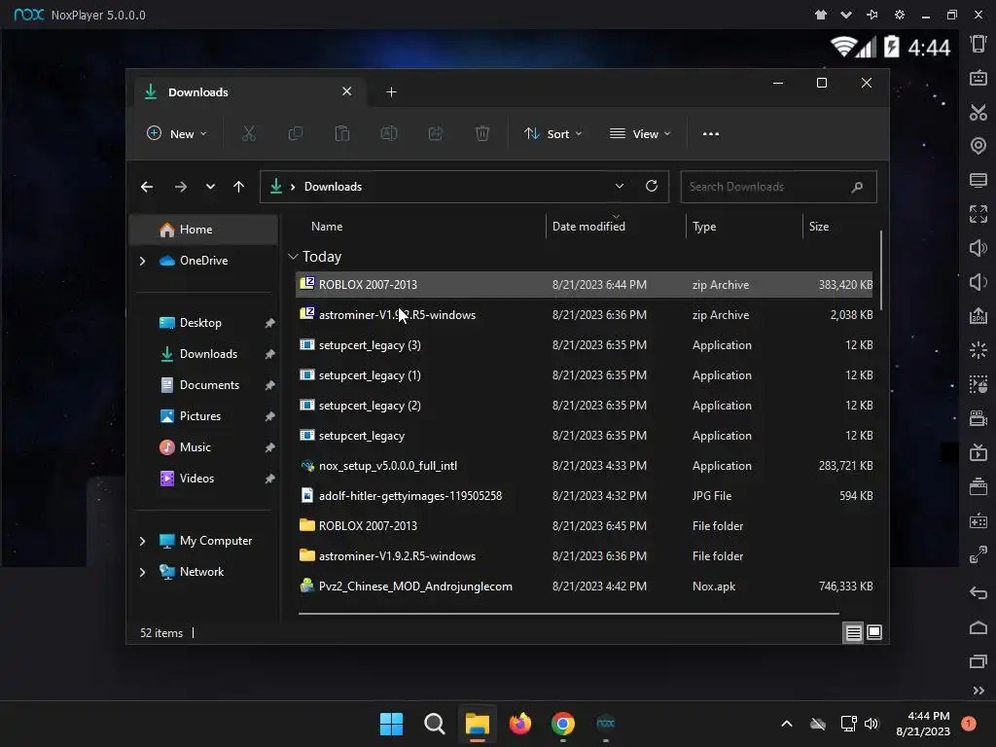996x747 pixels.
Task: Click the Rename icon in Explorer toolbar
Action: pos(389,133)
